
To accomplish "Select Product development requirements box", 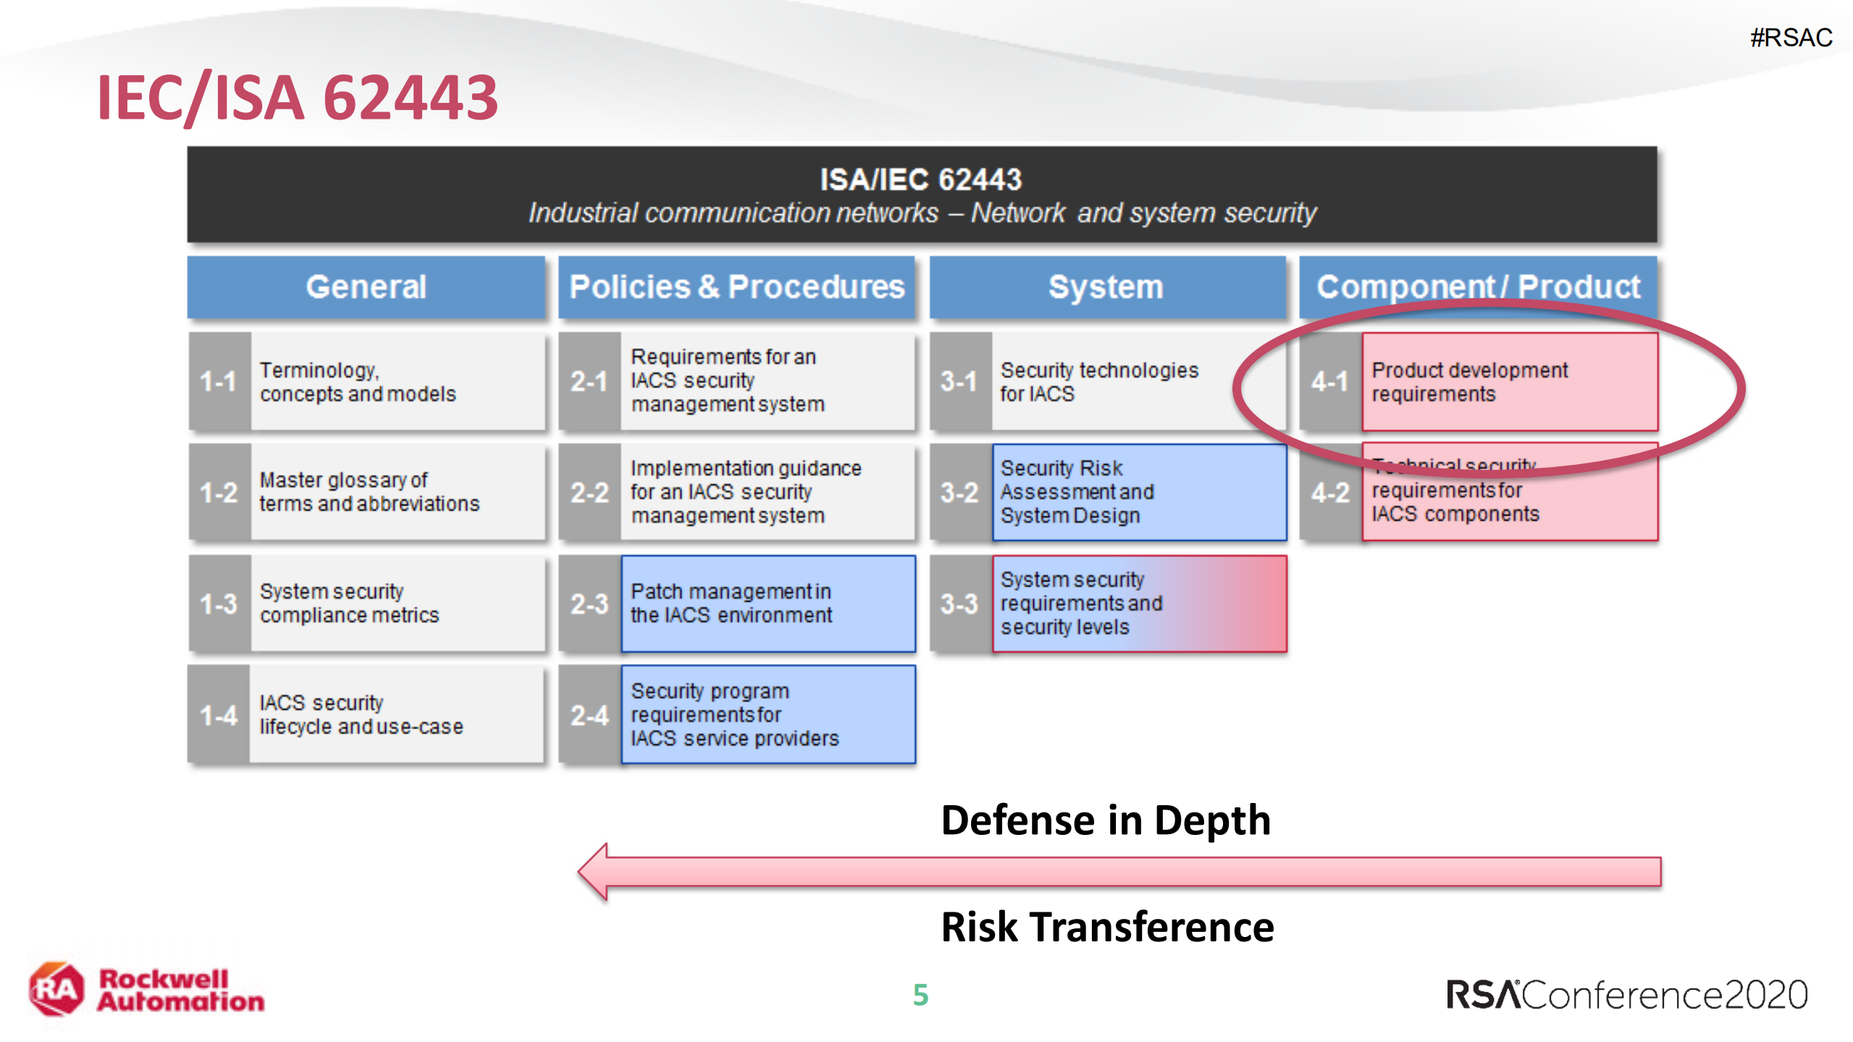I will 1509,382.
